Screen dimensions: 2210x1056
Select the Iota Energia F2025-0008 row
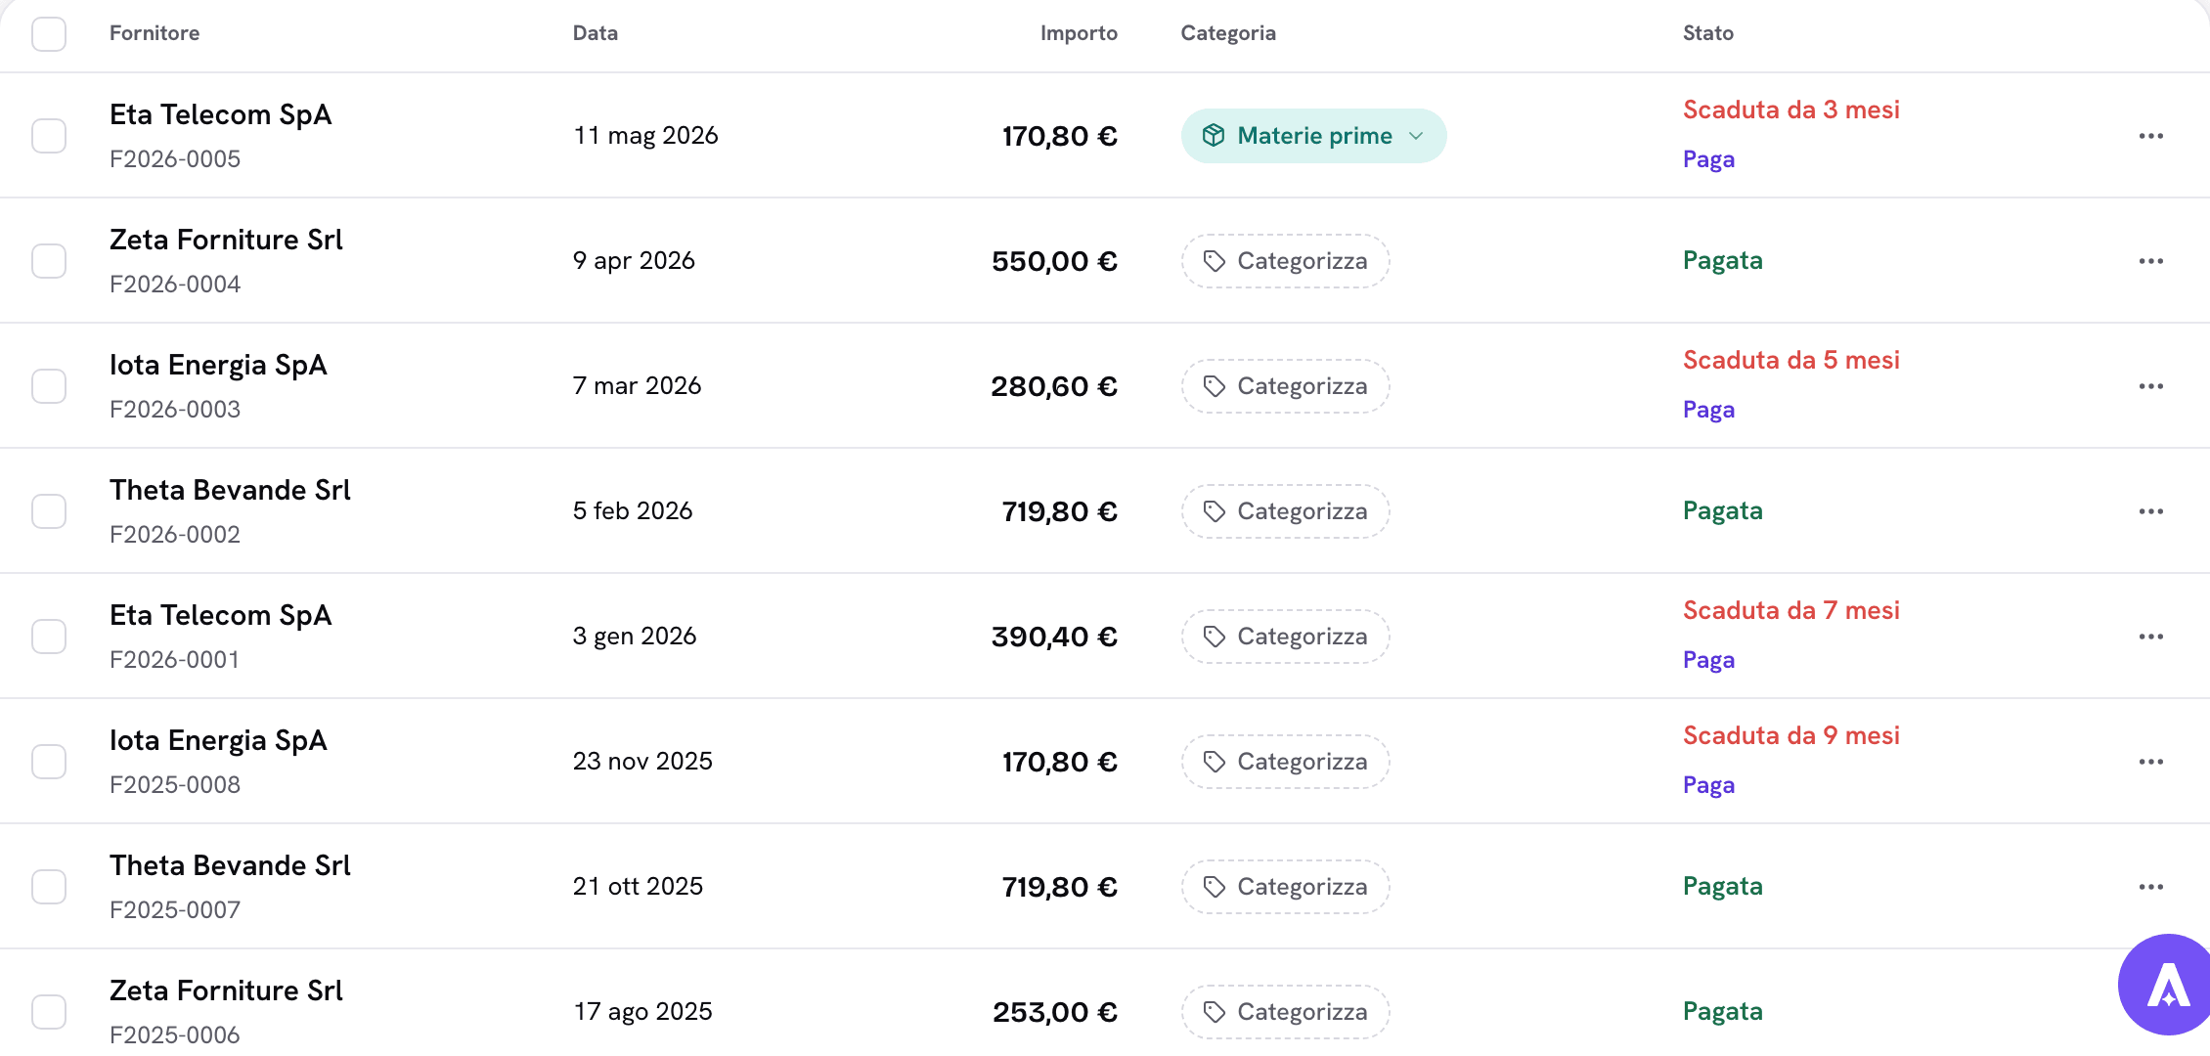pos(49,762)
